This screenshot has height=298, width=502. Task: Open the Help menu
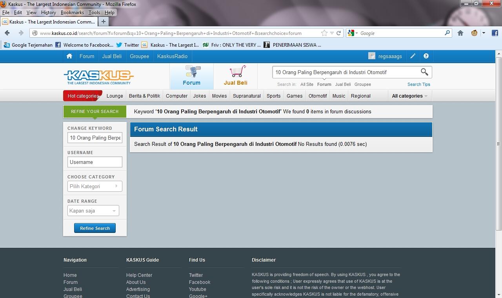[109, 13]
